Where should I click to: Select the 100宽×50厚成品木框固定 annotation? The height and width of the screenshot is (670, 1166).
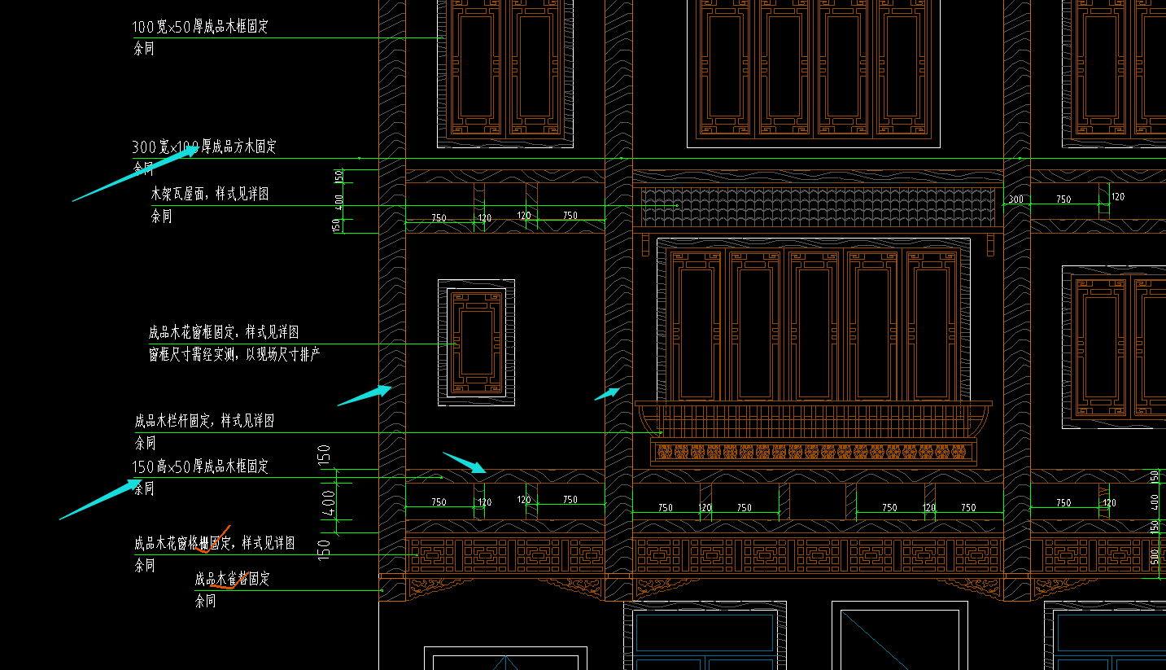200,27
